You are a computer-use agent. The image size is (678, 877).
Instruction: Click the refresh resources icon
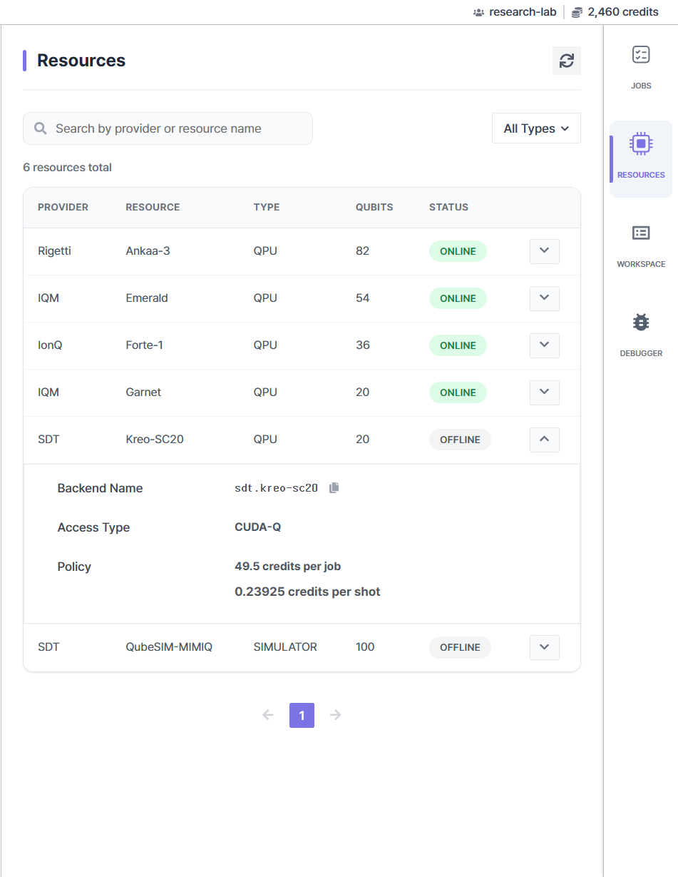coord(566,61)
